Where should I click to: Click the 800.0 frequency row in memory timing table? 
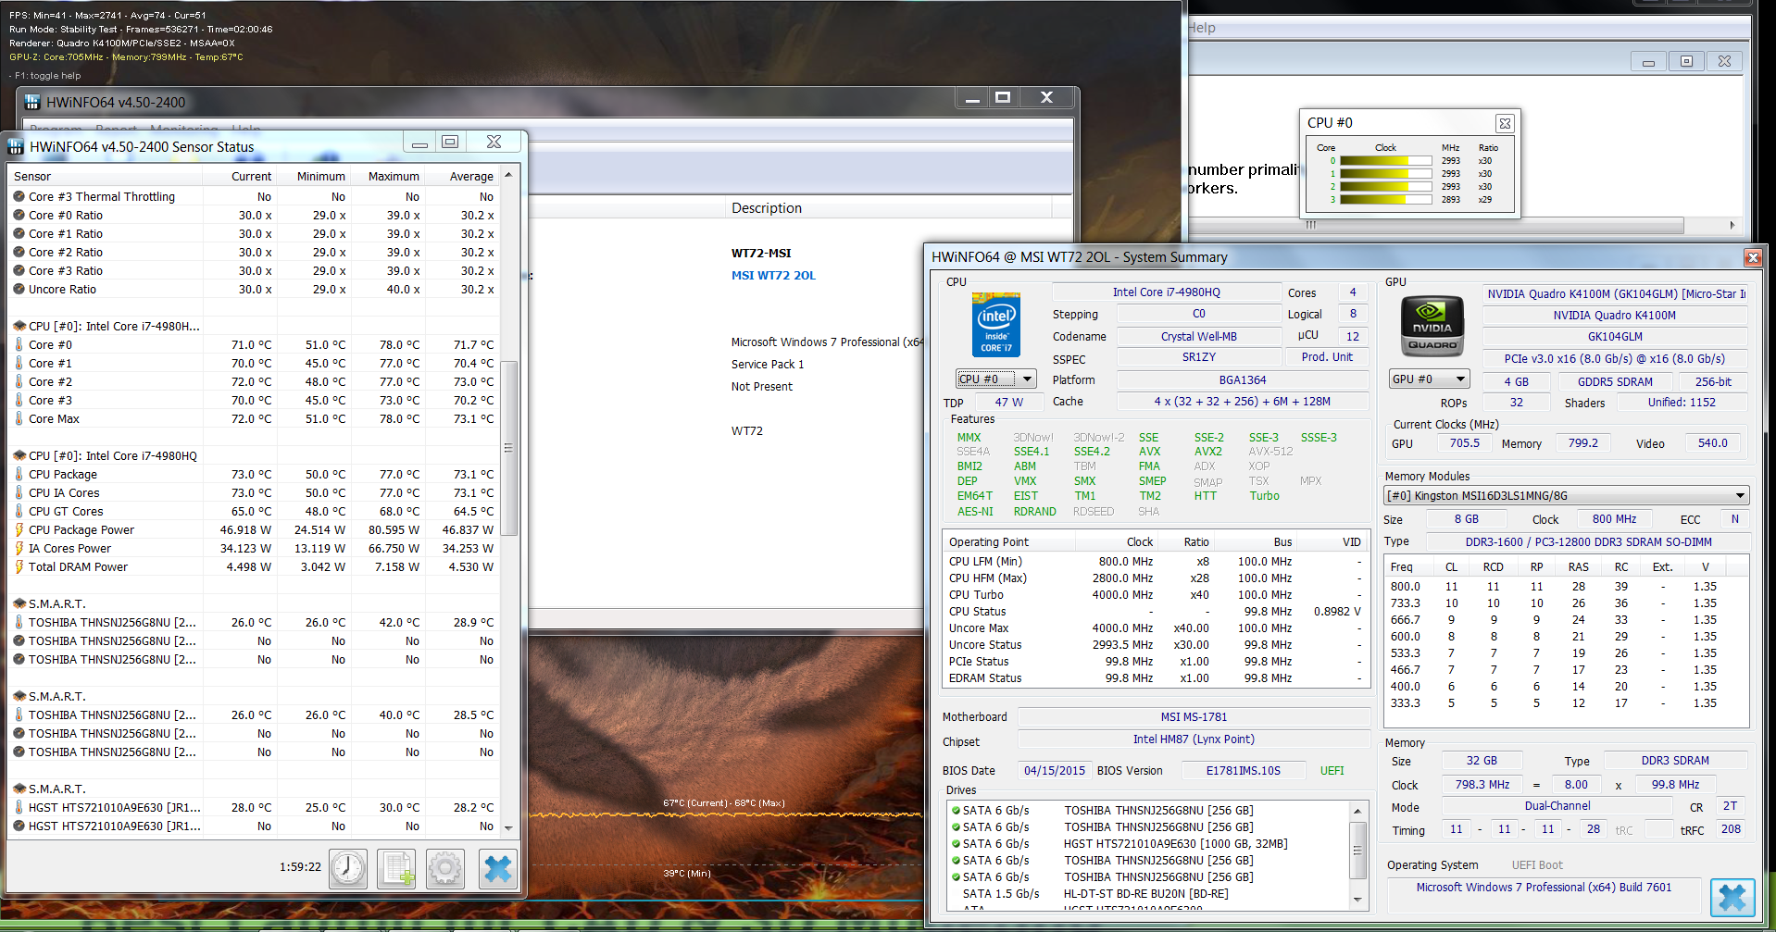tap(1567, 586)
